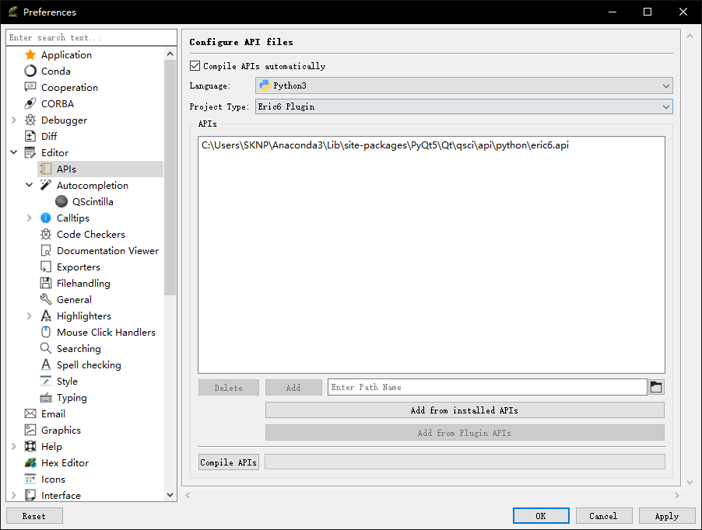Screen dimensions: 702x530
Task: Click the Enter Path Name field
Action: pos(487,387)
